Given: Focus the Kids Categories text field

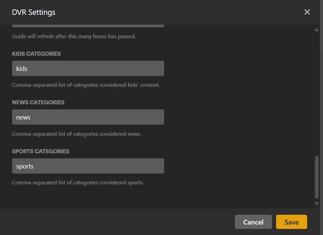Looking at the screenshot, I should (88, 69).
